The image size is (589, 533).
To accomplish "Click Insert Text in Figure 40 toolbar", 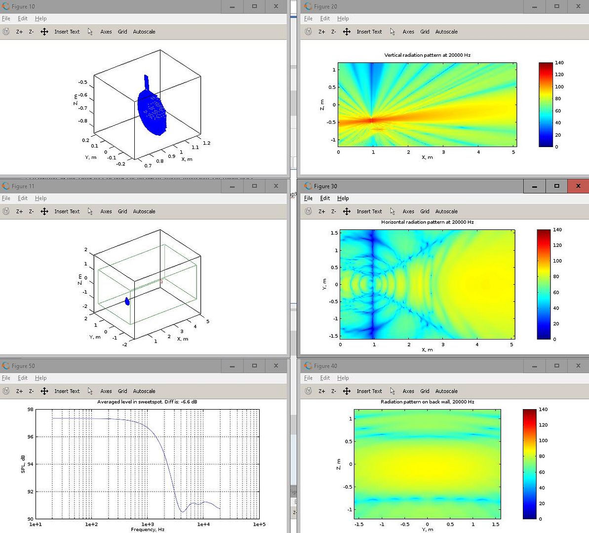I will [369, 391].
